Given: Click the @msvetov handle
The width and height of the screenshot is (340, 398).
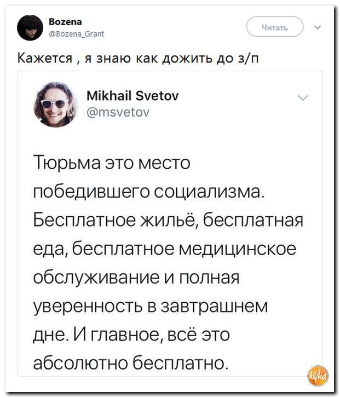Looking at the screenshot, I should point(118,112).
